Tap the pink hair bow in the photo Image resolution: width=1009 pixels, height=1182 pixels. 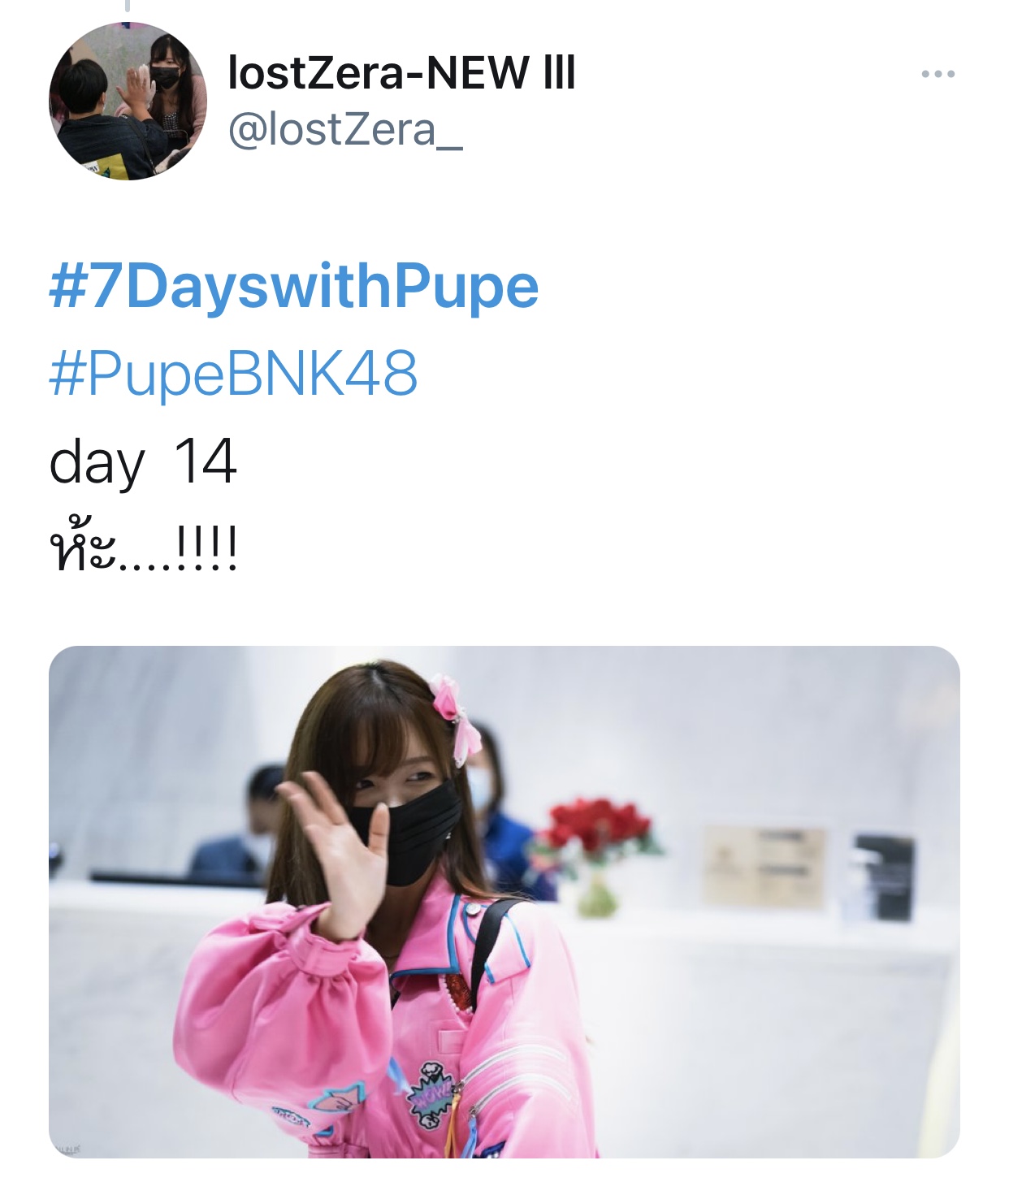(457, 718)
